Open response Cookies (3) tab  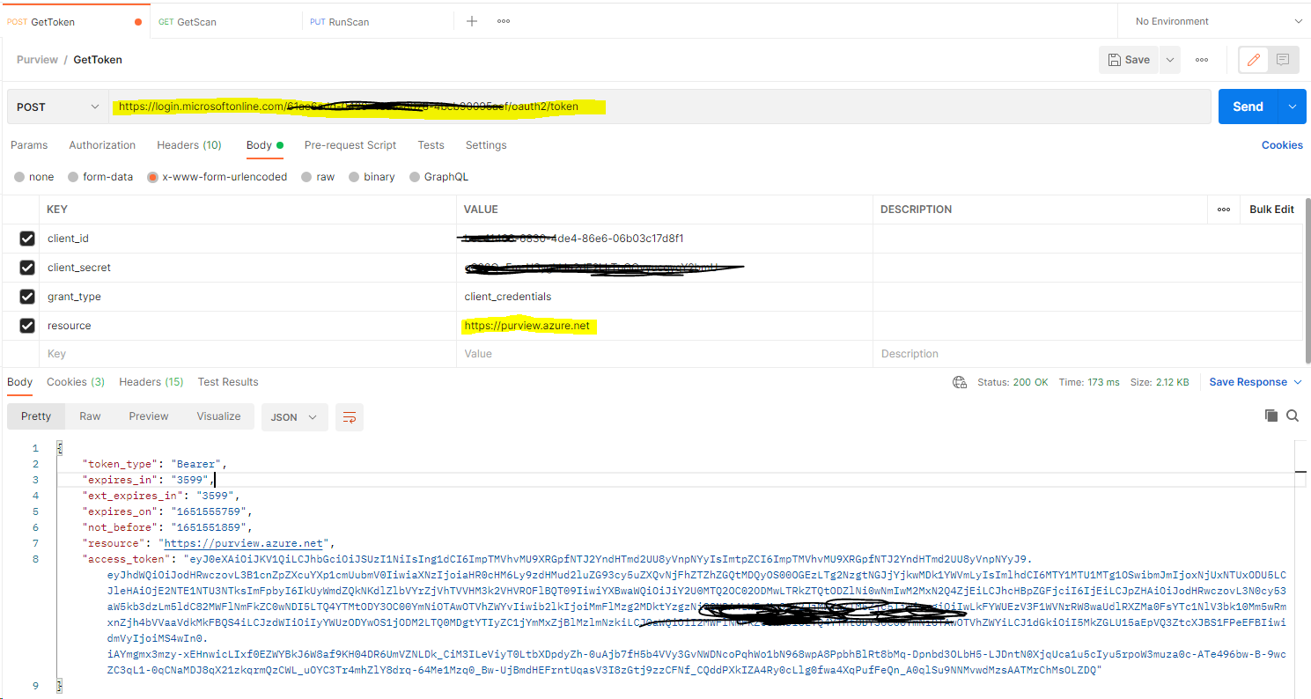click(x=76, y=382)
